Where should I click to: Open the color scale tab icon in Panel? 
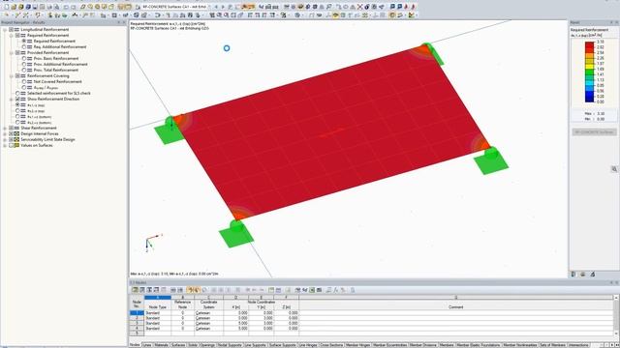tap(573, 275)
